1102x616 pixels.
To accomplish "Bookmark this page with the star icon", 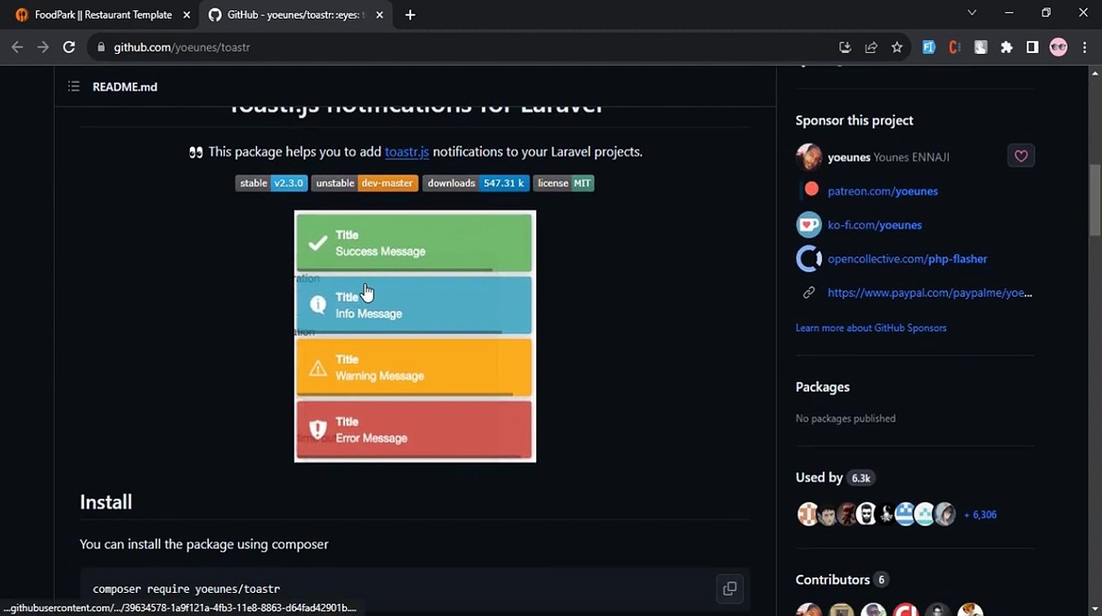I will 896,47.
